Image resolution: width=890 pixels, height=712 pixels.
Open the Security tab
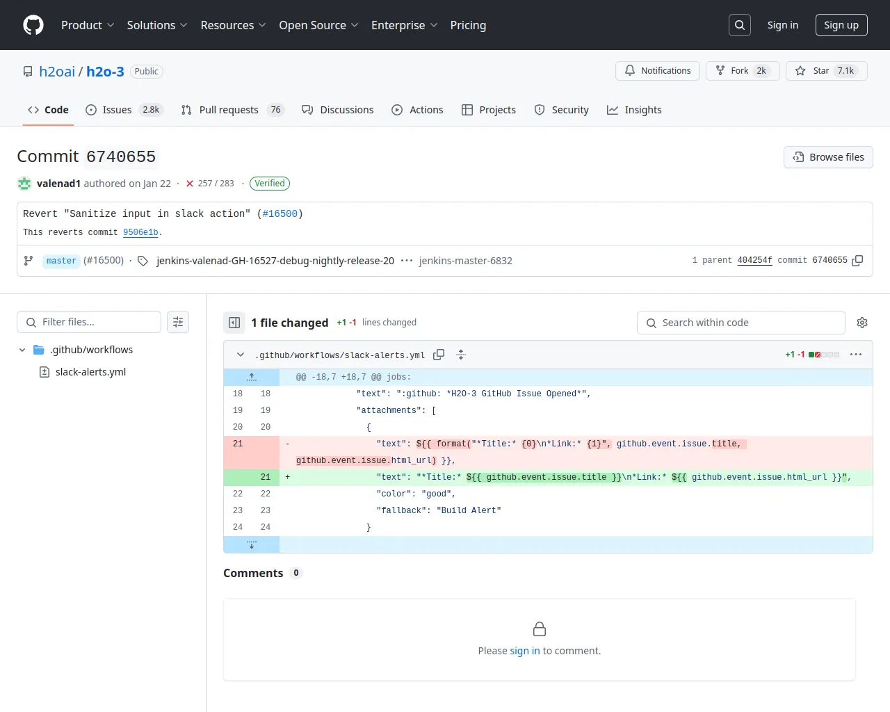click(561, 110)
